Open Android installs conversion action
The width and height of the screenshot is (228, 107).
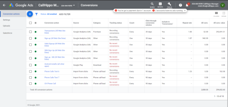54,65
